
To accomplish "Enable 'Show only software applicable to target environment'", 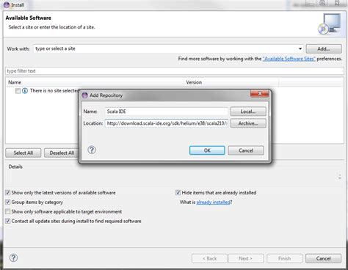I will (x=8, y=211).
